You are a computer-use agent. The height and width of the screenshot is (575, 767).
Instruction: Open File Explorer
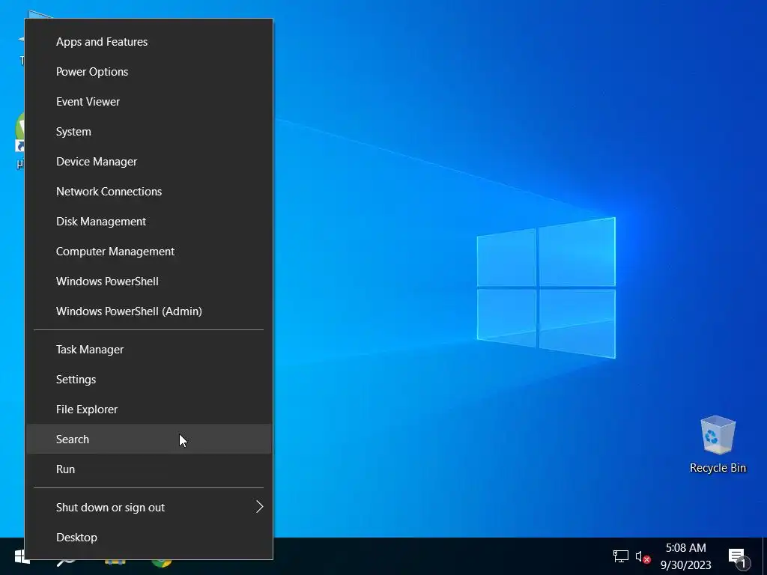149,410
